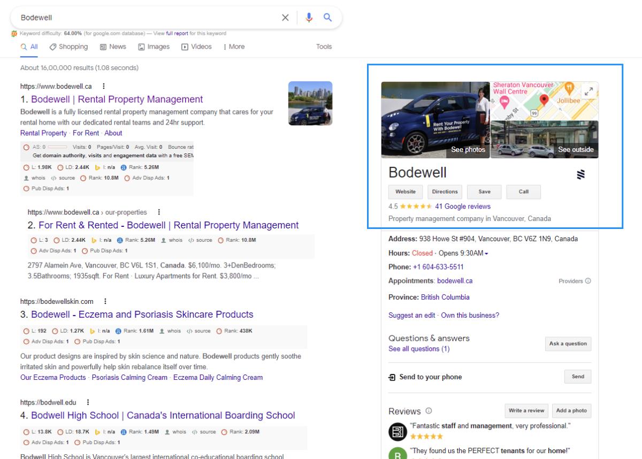Click the "About 16,00,000 results" count text
642x459 pixels.
(79, 68)
